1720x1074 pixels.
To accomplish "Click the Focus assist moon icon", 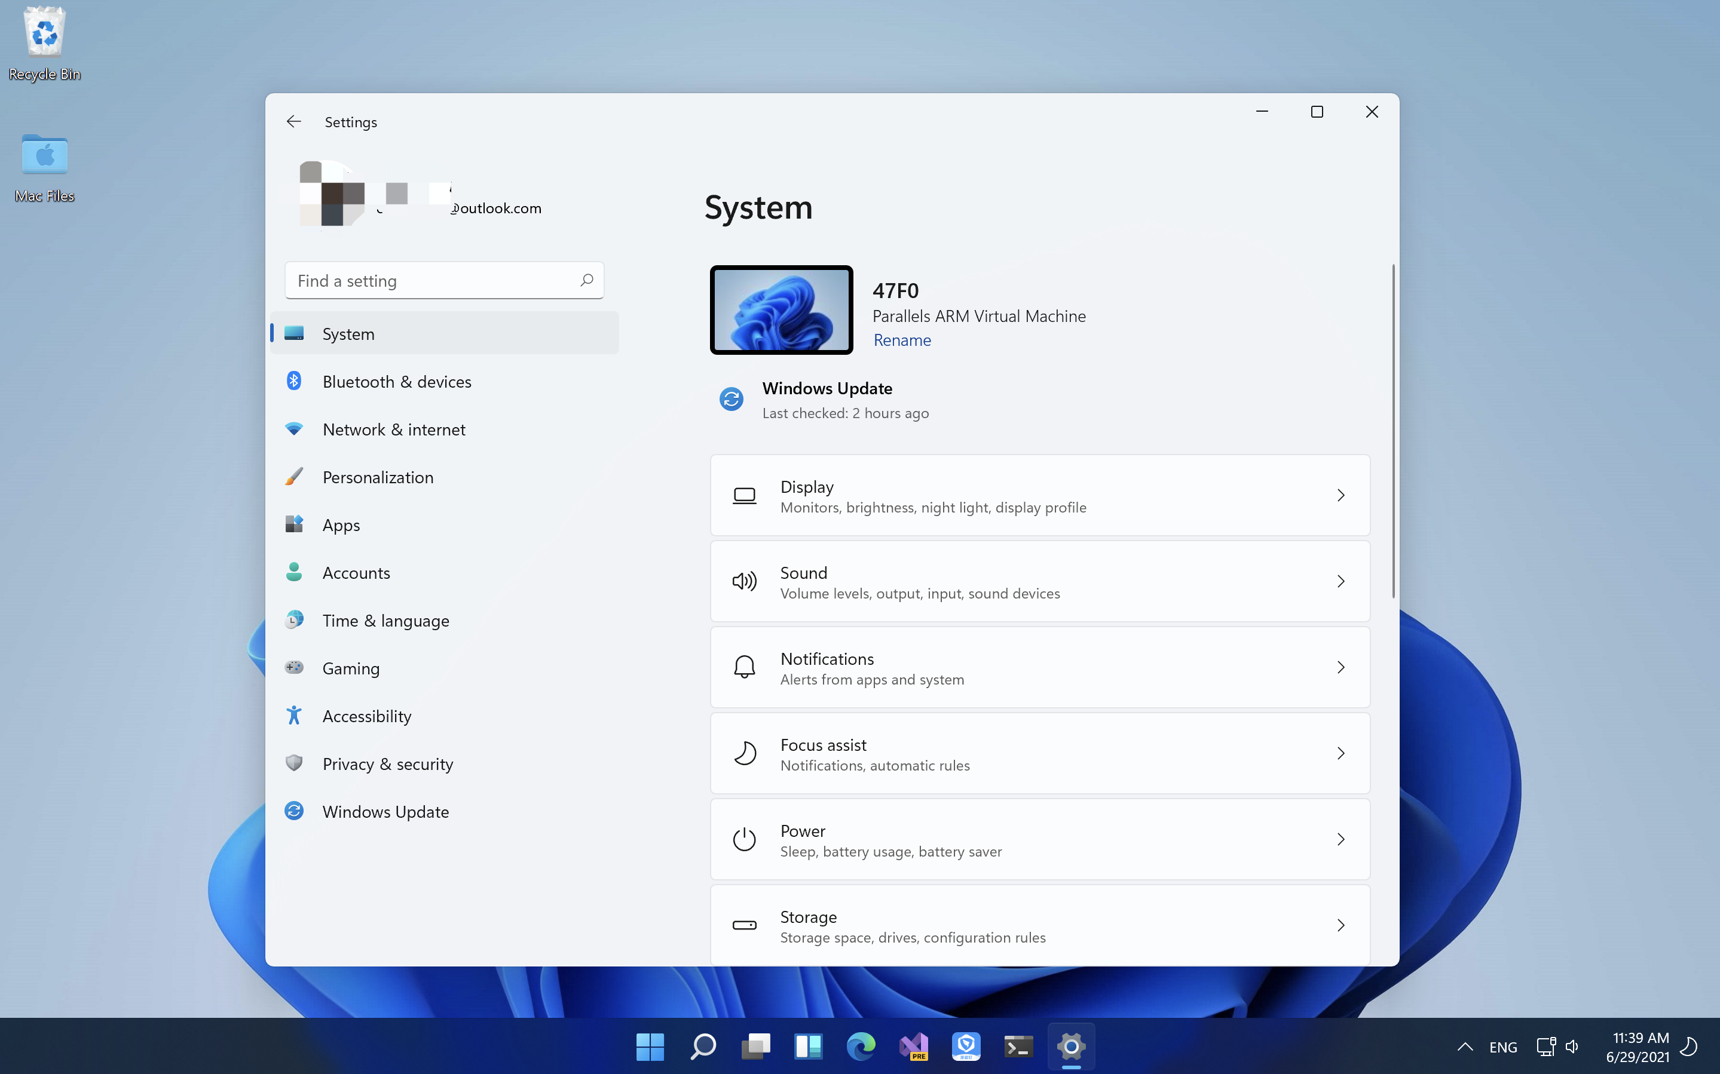I will (x=744, y=753).
